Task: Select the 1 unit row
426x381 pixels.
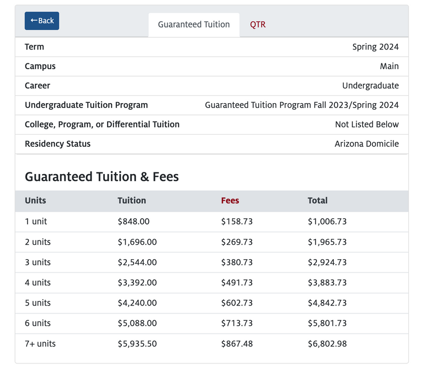Action: click(x=212, y=221)
